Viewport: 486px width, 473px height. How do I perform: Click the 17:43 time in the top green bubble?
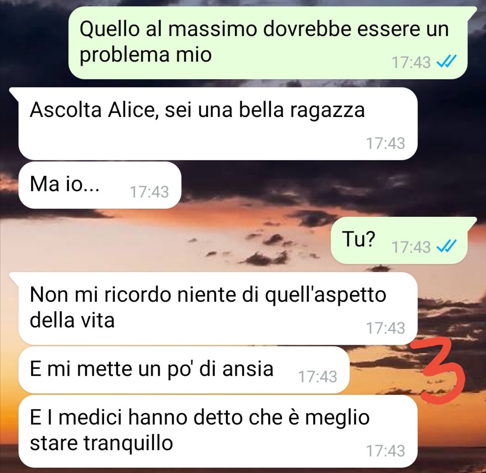tap(411, 62)
